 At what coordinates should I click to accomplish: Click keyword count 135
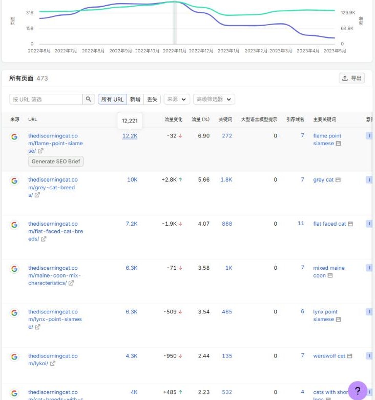(x=227, y=356)
